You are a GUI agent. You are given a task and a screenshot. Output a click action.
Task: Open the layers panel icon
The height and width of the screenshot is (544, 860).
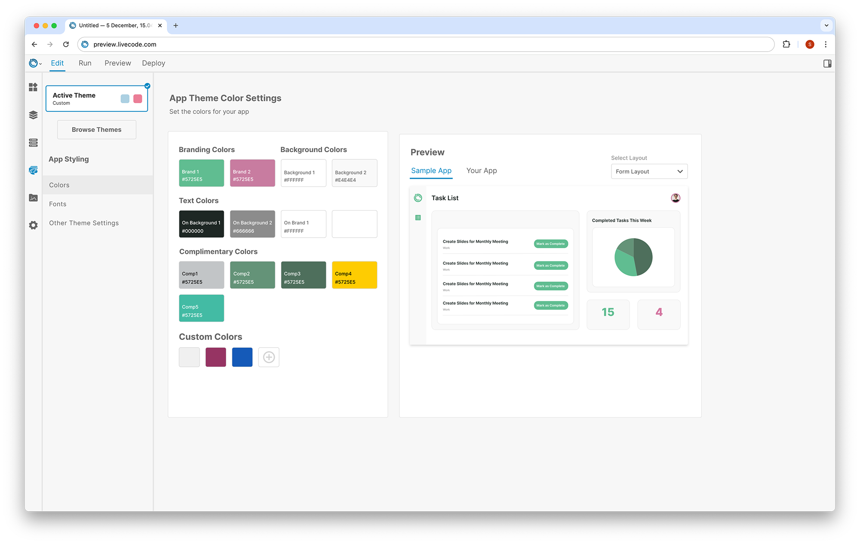[x=33, y=115]
